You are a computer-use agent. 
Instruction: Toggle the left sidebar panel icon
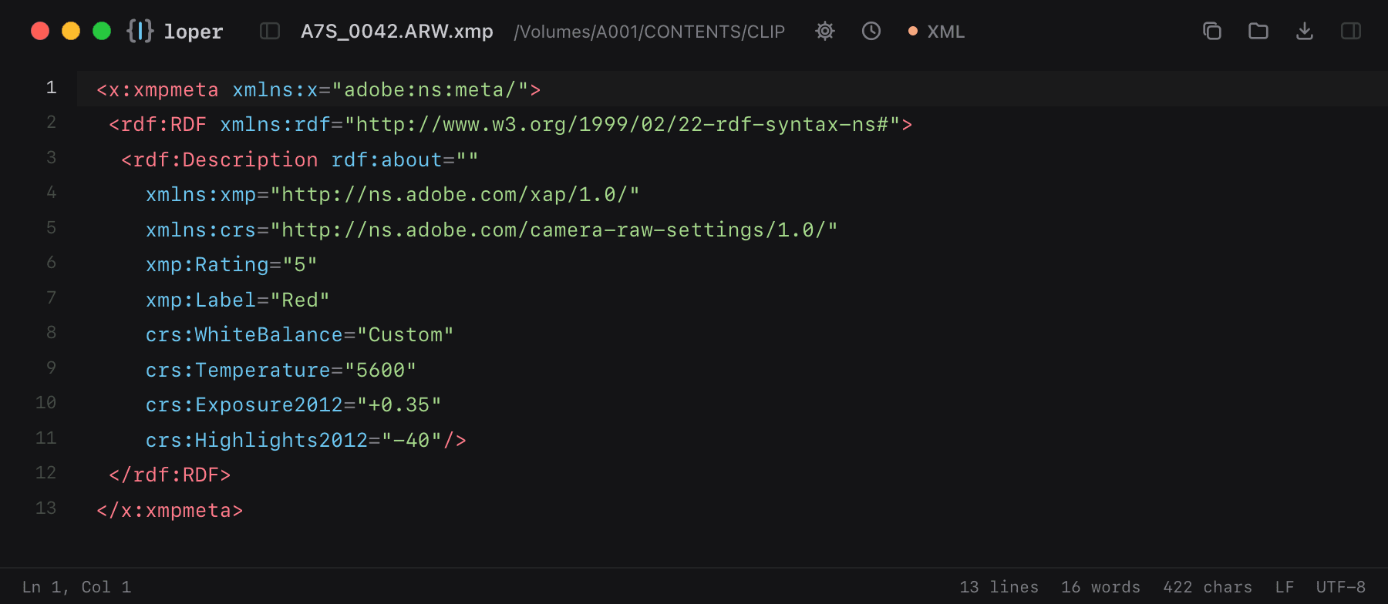(x=270, y=31)
